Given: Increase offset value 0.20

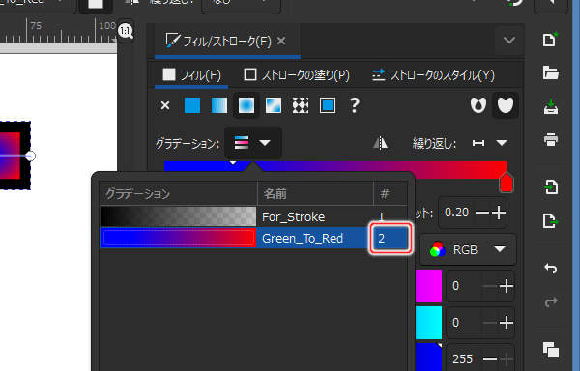Looking at the screenshot, I should tap(499, 213).
